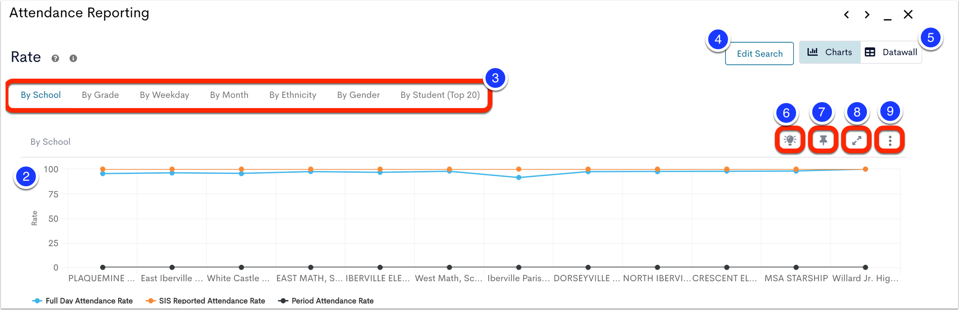Click the Edit Search button
Viewport: 959px width, 310px height.
pos(759,54)
